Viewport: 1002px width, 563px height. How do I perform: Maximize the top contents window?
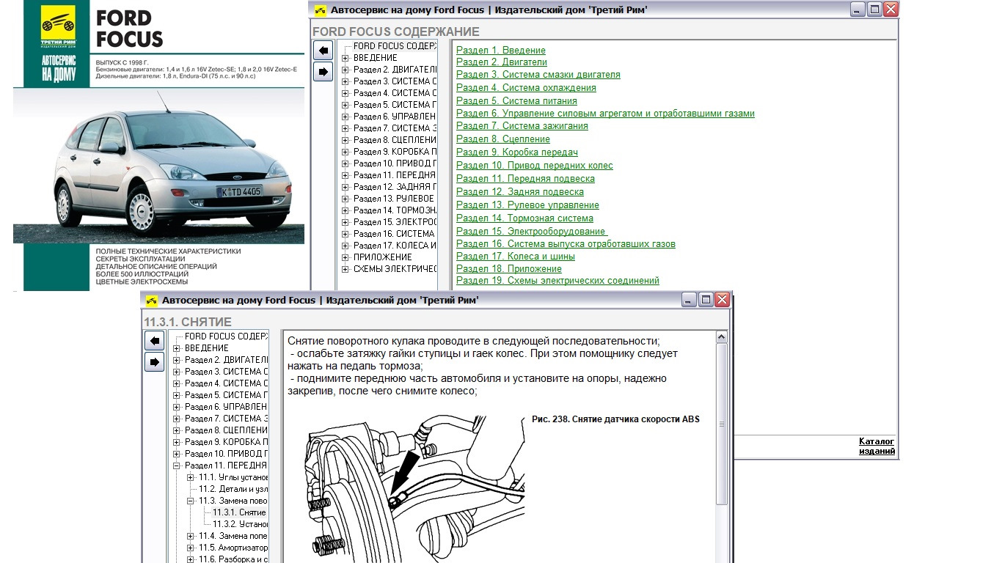(x=874, y=10)
